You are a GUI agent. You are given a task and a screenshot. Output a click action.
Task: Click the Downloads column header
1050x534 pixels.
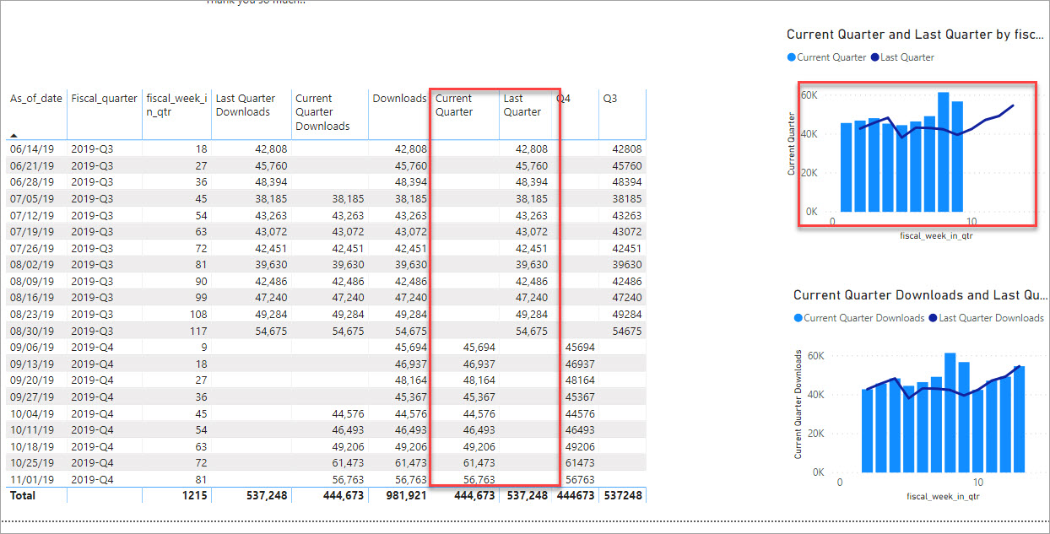(x=399, y=99)
